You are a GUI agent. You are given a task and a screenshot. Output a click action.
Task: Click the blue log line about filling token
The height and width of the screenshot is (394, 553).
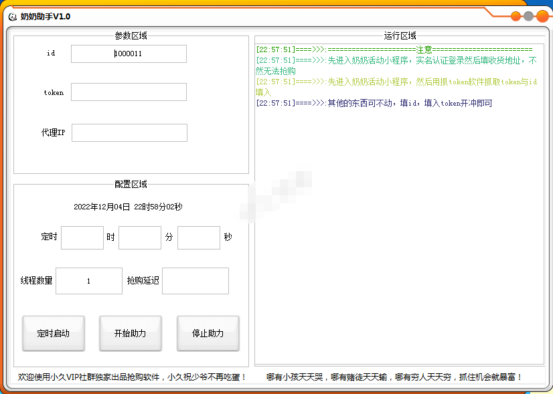coord(374,103)
